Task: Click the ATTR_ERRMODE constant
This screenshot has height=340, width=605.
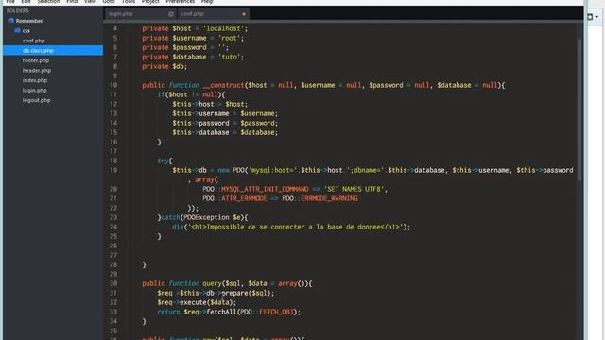Action: pos(244,198)
